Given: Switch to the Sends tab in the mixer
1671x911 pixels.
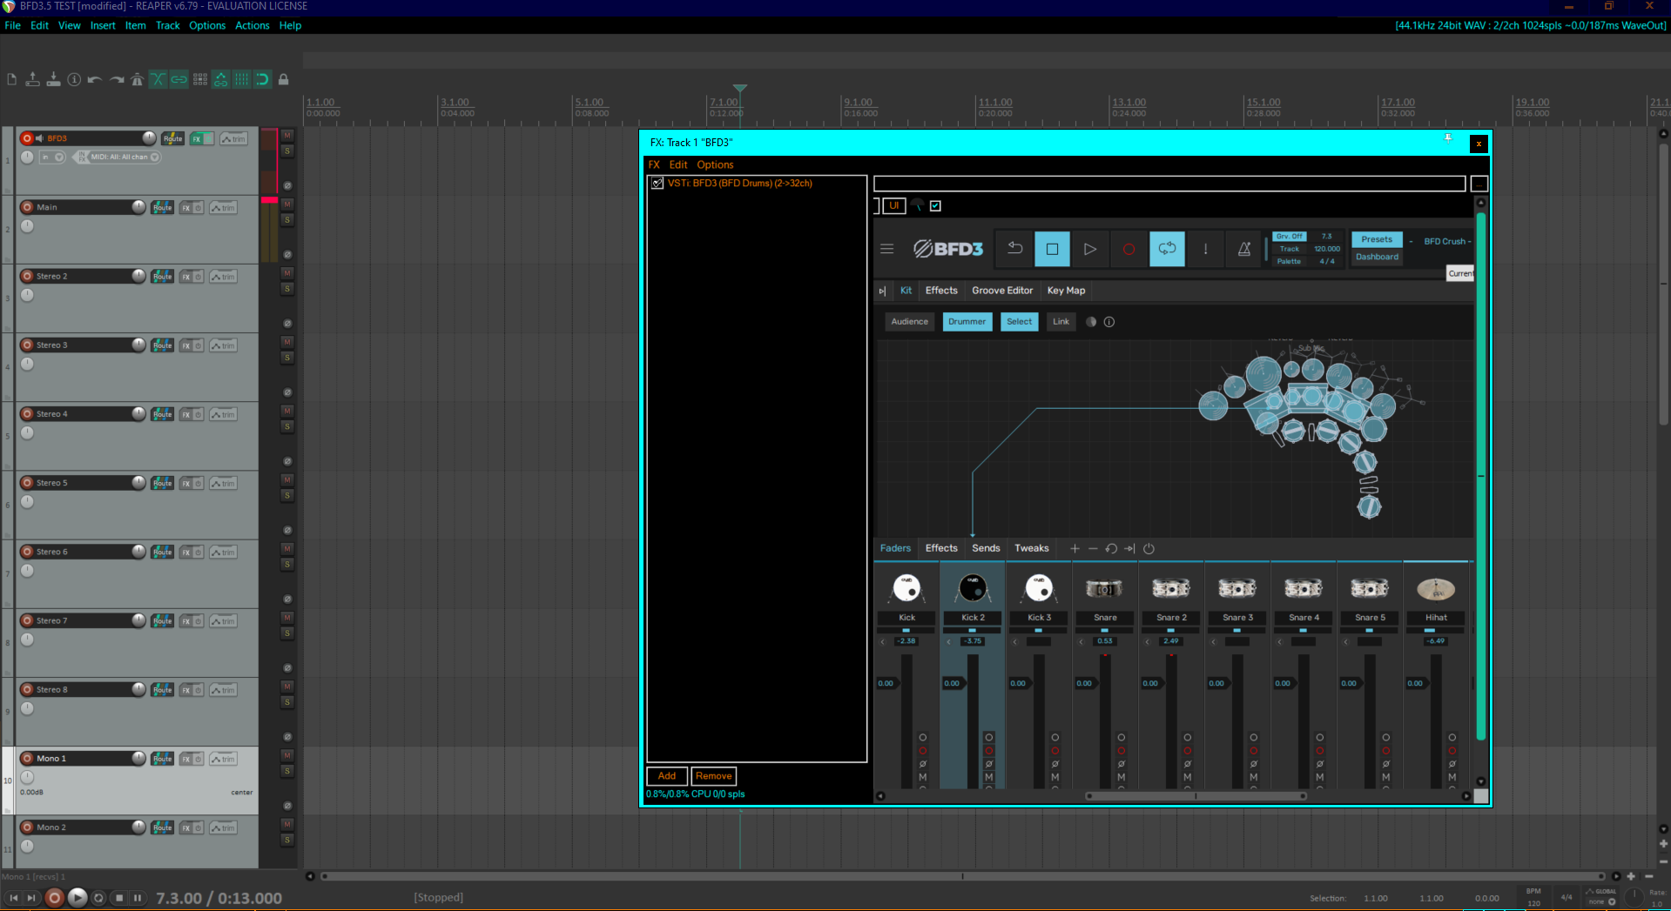Looking at the screenshot, I should [986, 548].
